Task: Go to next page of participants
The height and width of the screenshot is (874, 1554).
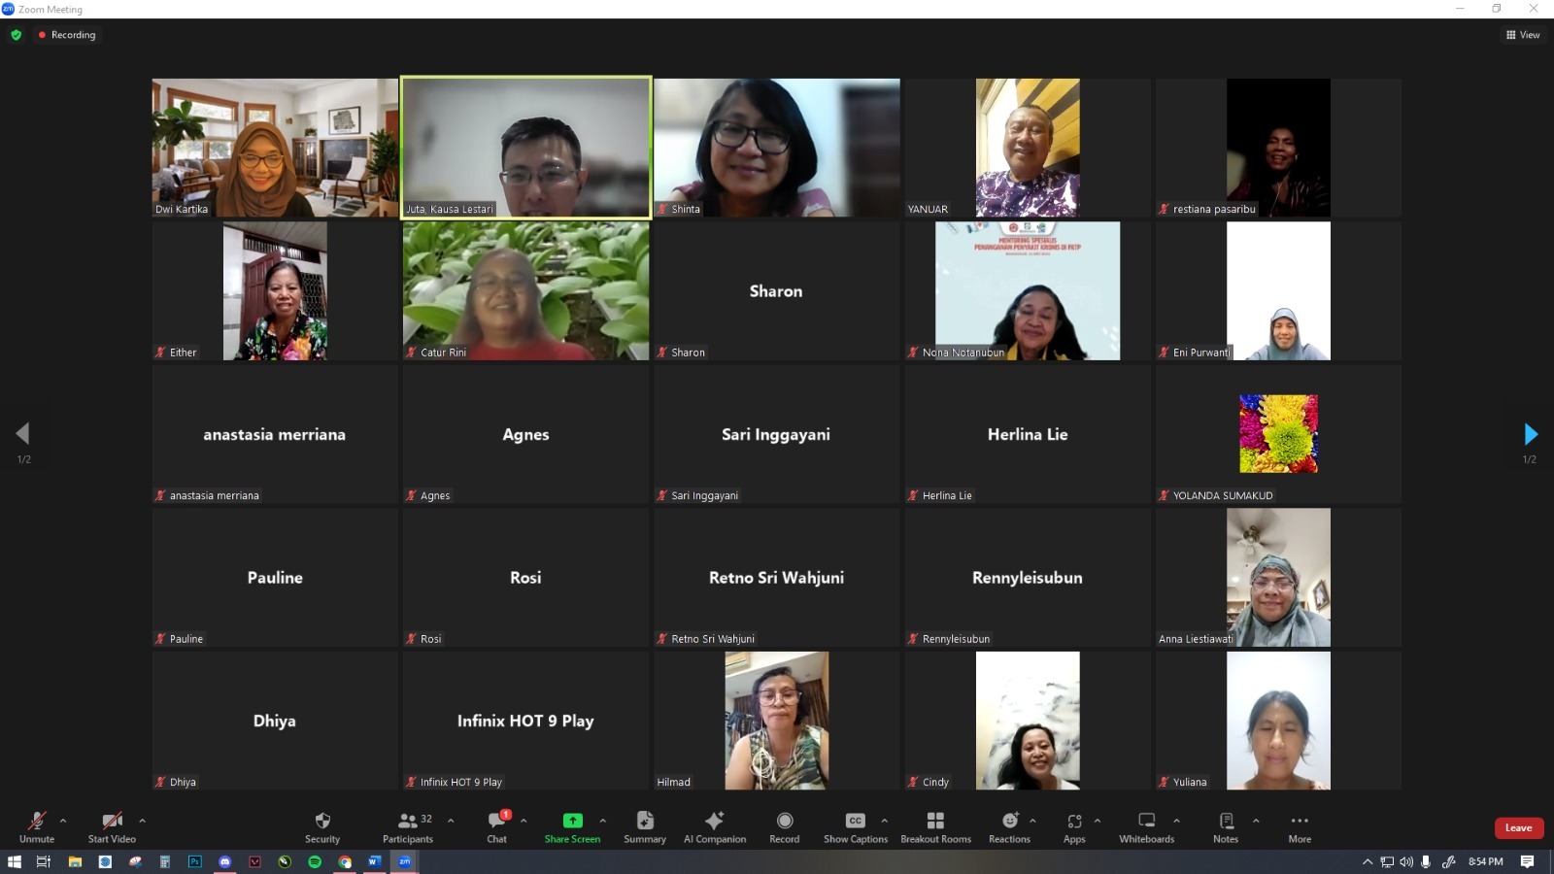Action: coord(1531,433)
